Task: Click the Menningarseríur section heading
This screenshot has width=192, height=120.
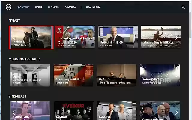Action: pos(24,59)
